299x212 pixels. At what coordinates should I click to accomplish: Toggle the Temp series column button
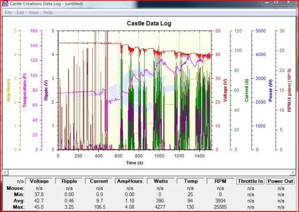coord(191,181)
